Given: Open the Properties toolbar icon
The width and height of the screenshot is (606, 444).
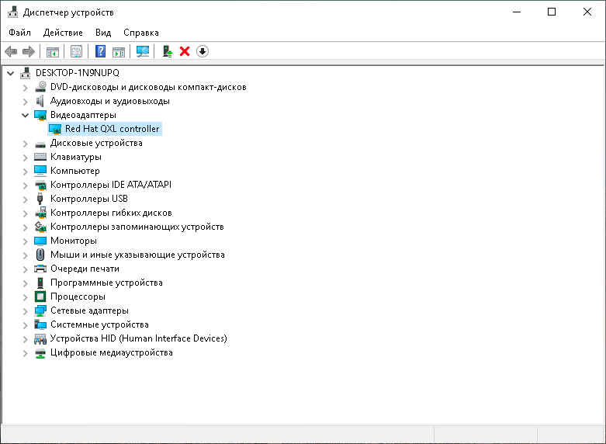Looking at the screenshot, I should click(77, 51).
